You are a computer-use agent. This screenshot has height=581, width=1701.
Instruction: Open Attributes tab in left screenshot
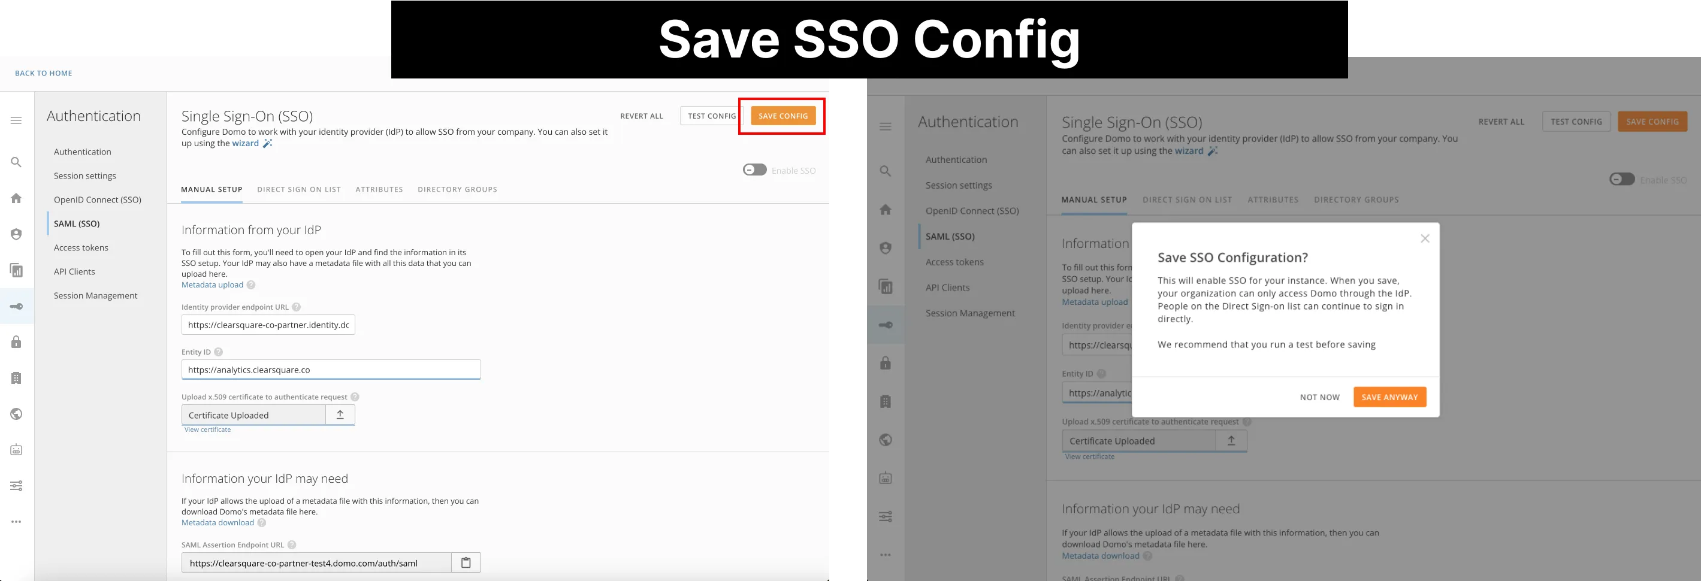[379, 189]
